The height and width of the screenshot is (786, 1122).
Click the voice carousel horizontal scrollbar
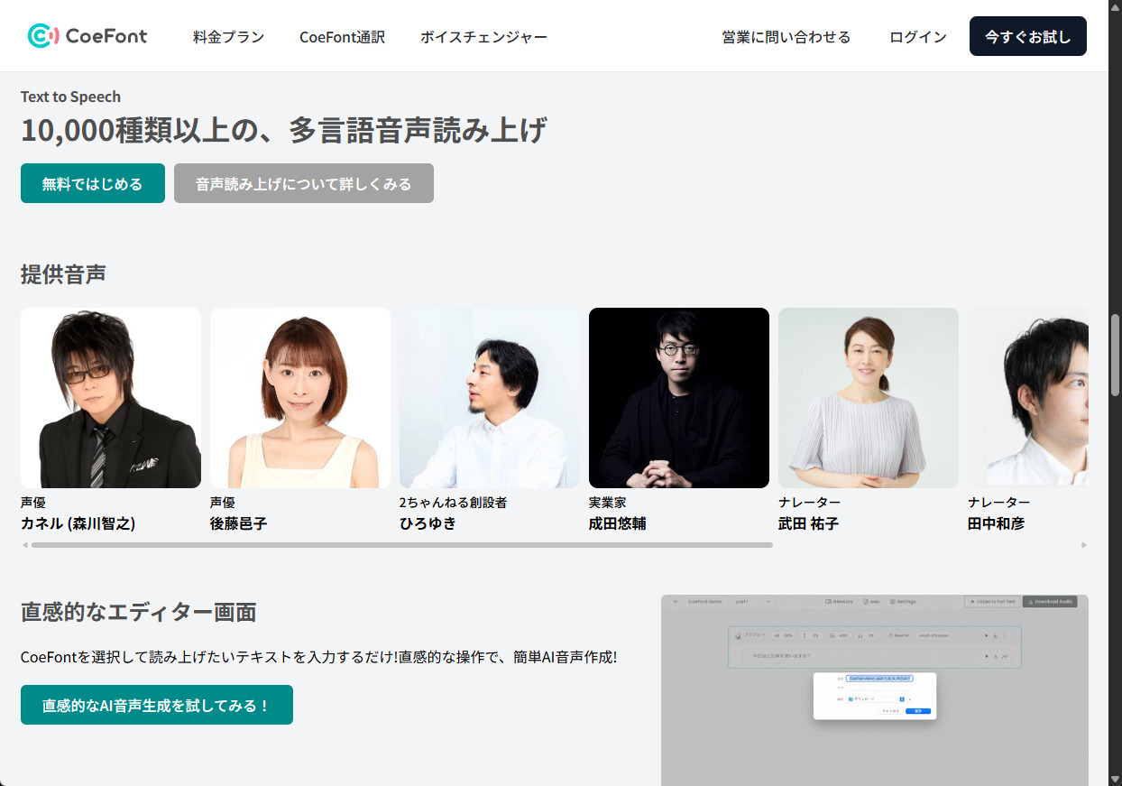pos(401,545)
